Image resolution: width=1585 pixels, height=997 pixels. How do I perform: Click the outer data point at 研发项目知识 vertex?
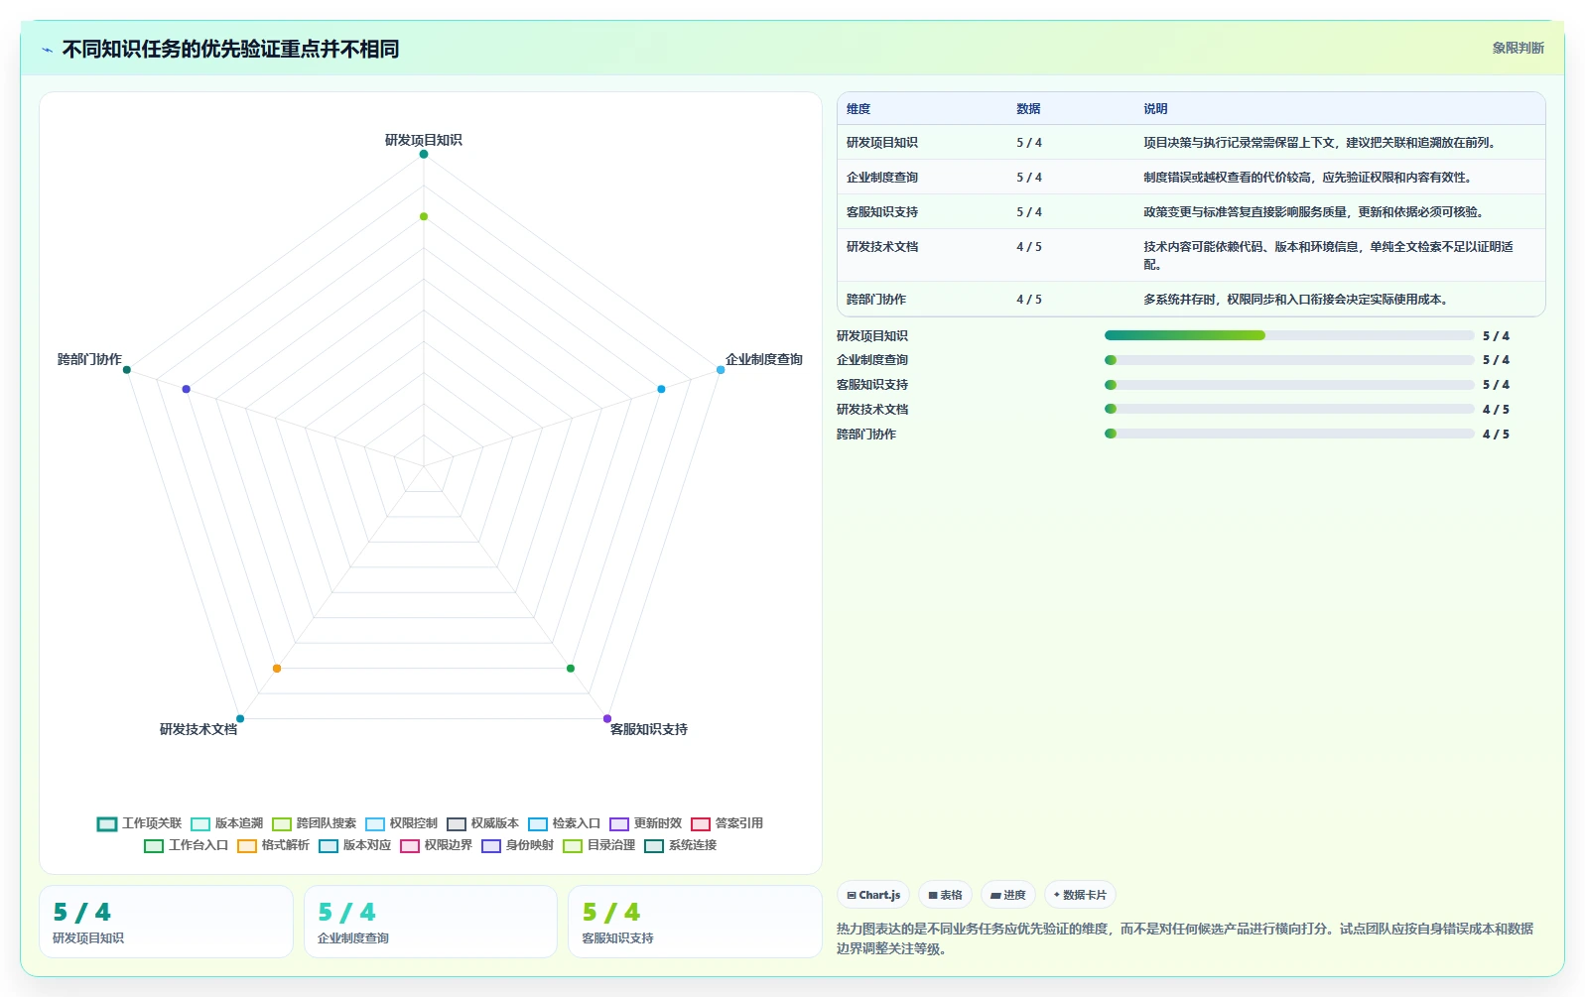[424, 154]
